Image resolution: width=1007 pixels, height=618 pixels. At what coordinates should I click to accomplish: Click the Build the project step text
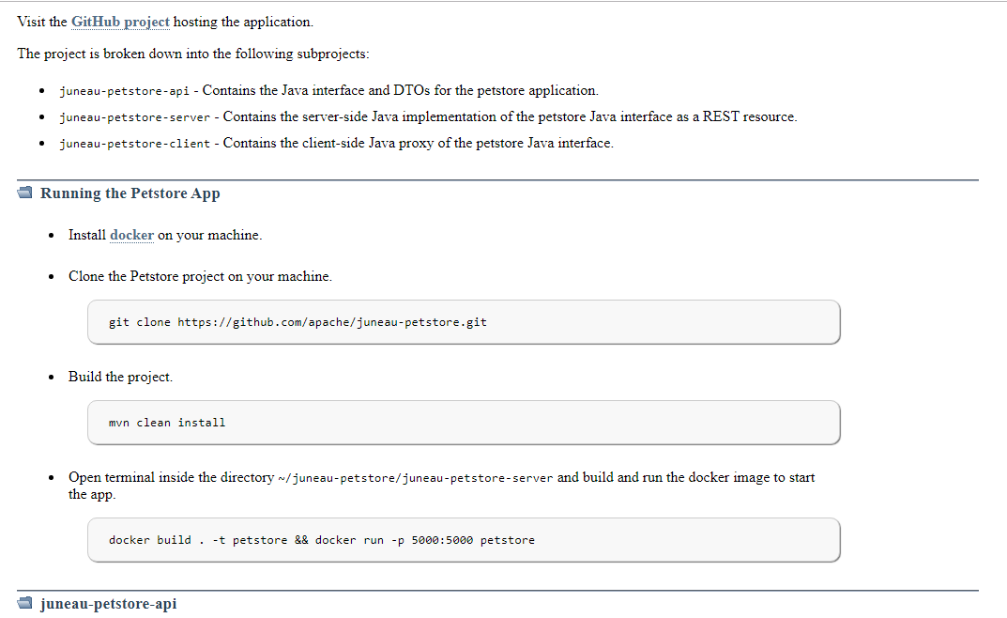point(121,378)
